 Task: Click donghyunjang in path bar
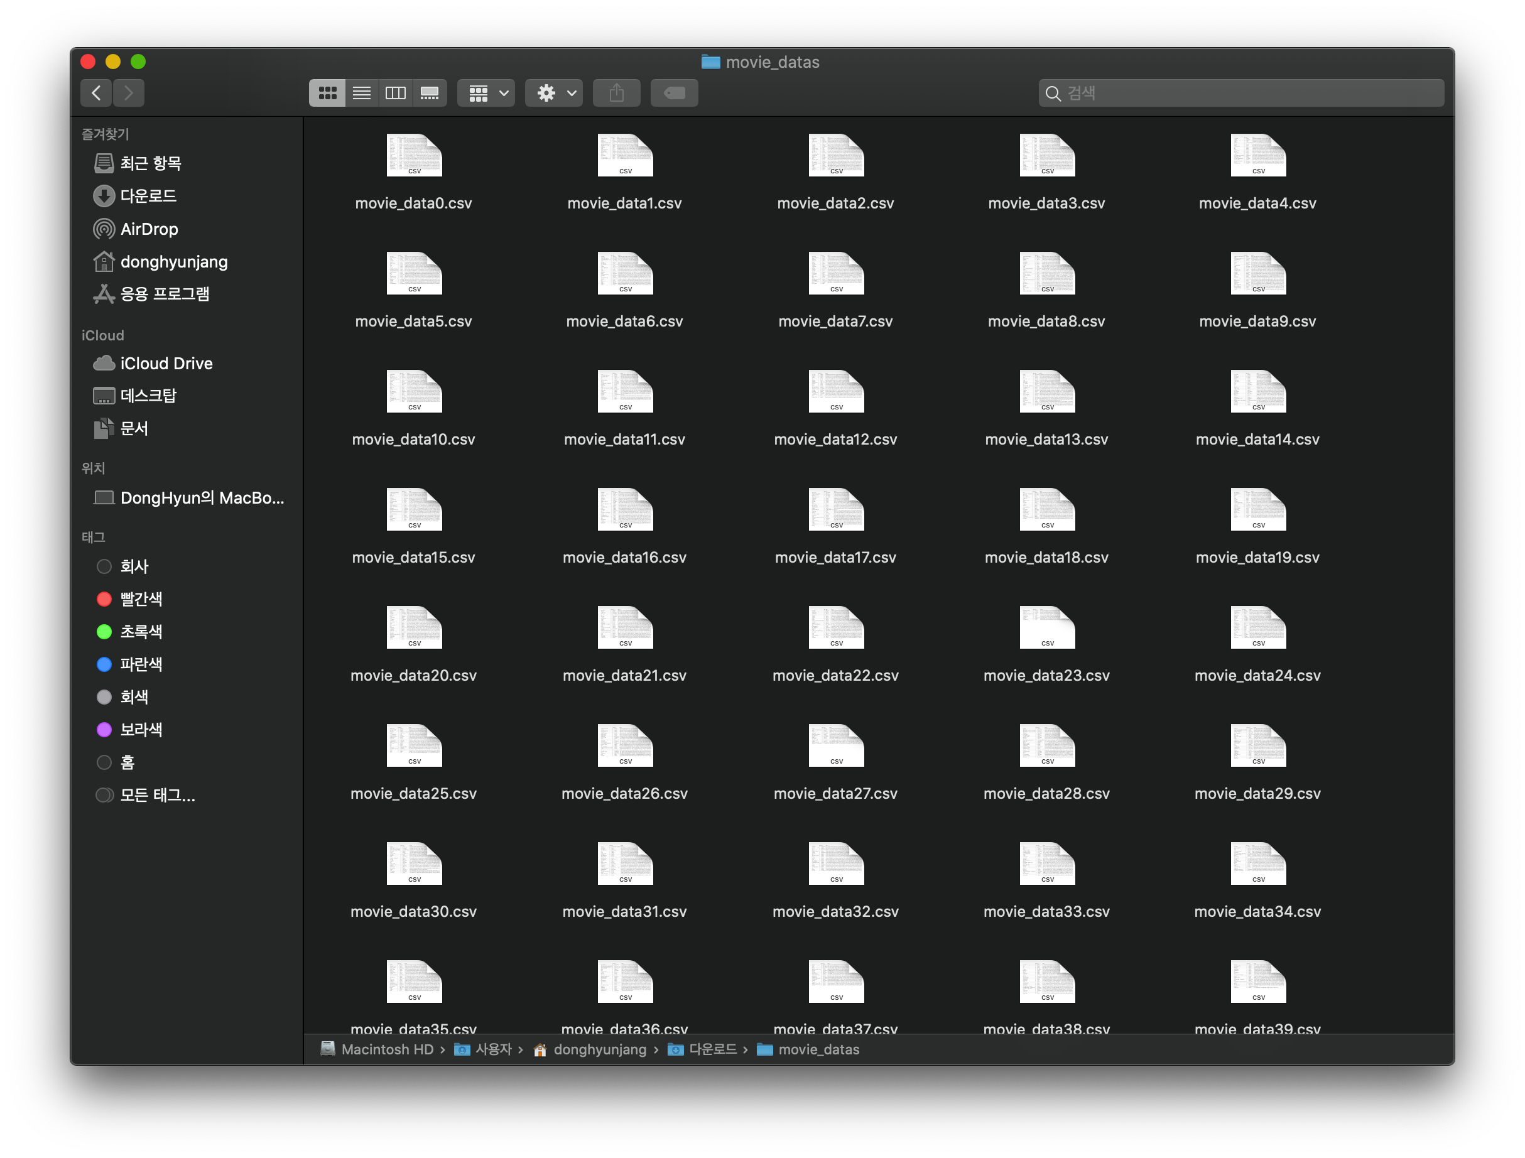(590, 1049)
